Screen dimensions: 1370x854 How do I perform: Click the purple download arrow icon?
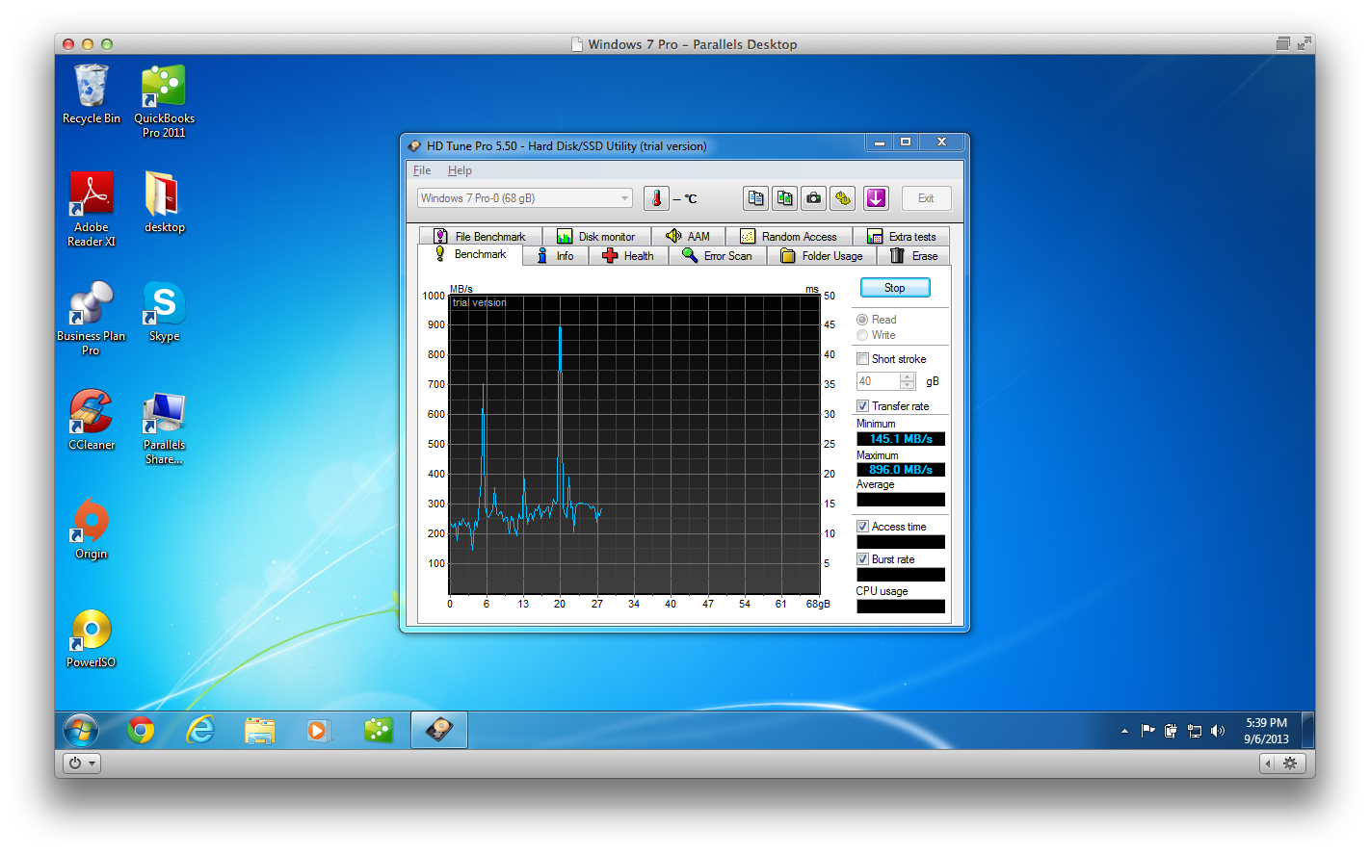click(876, 197)
